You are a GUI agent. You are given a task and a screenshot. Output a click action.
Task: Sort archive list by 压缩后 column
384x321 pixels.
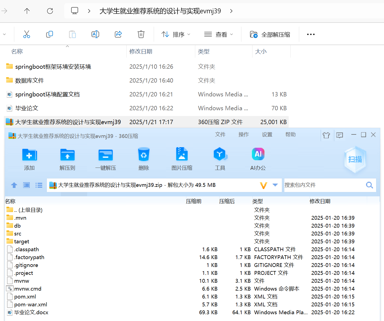tap(227, 201)
